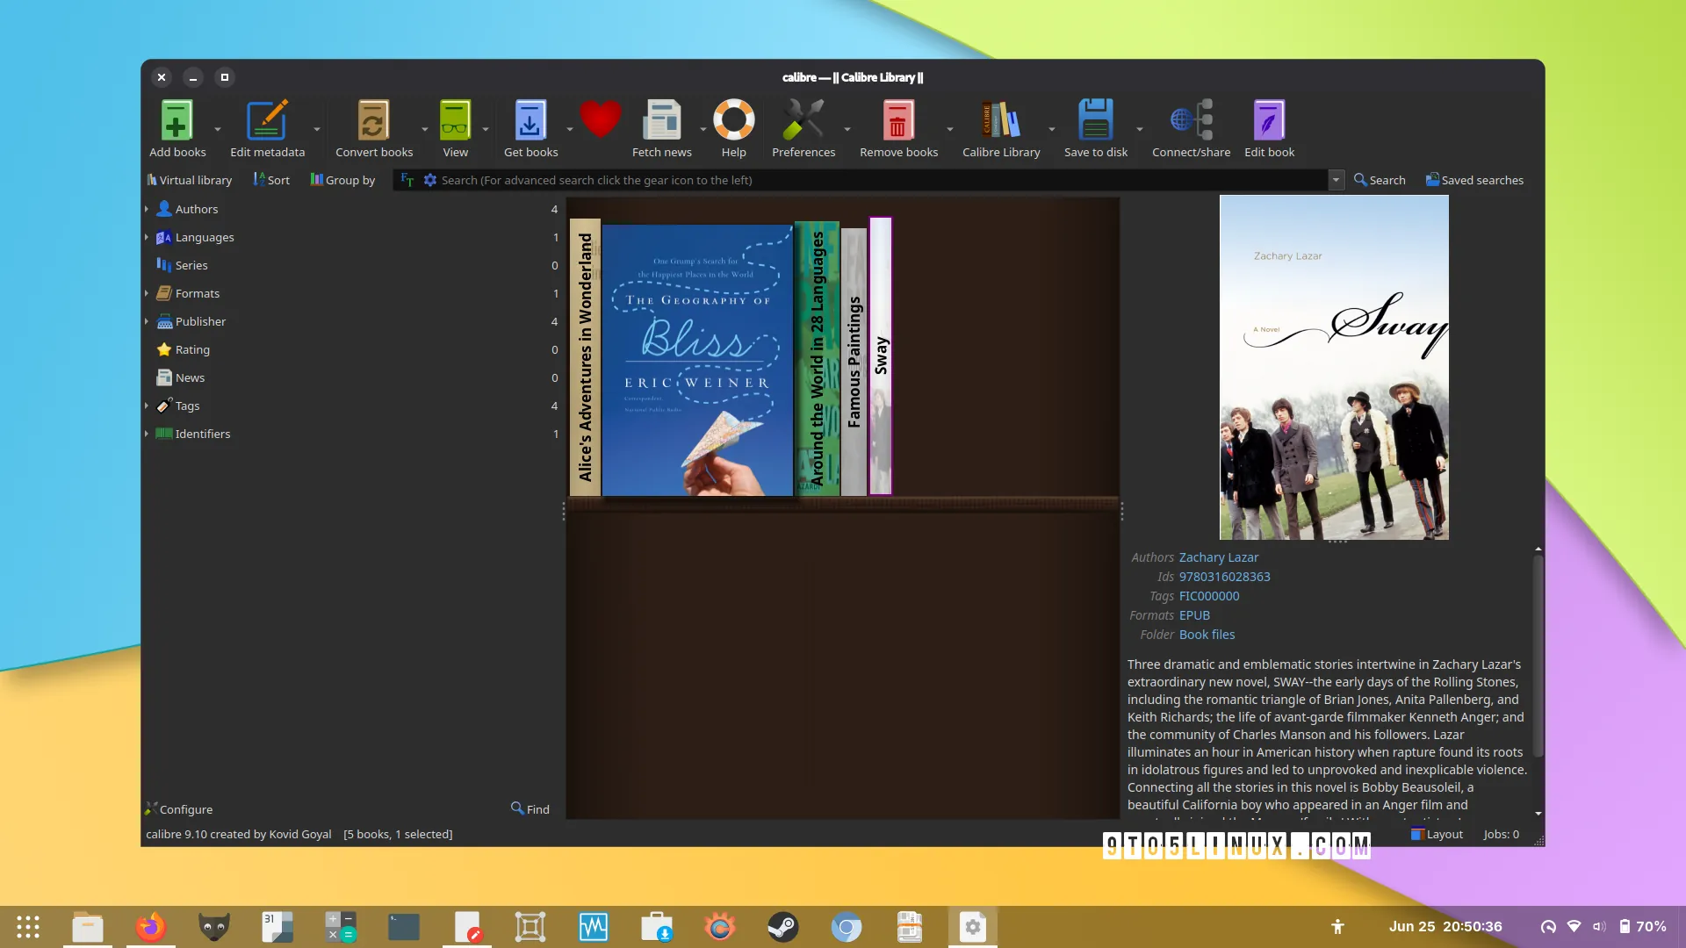Click the red heart donate icon
This screenshot has width=1686, height=948.
pos(601,119)
